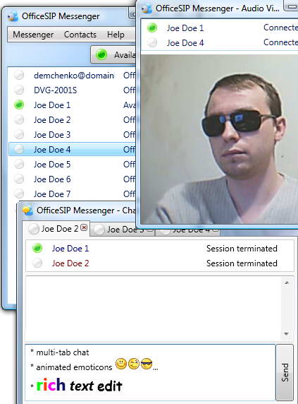Select highlighted Joe Doe 4 contact row
This screenshot has height=404, width=298.
tap(72, 150)
